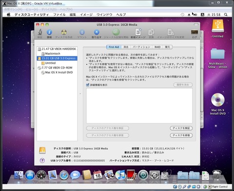
Task: Open the Applications stack in Dock
Action: (183, 175)
